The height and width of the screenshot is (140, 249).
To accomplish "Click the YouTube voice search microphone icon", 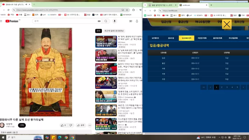I will tap(115, 21).
